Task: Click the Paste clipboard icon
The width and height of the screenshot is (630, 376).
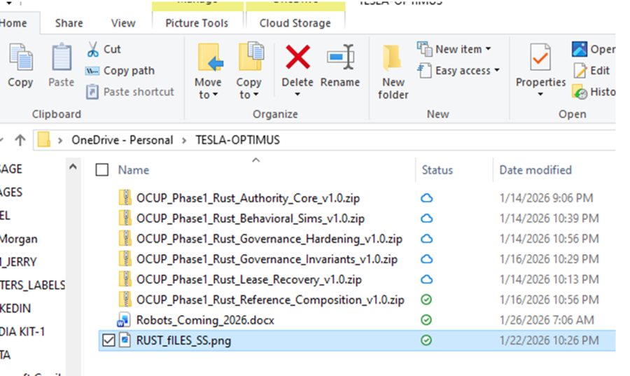Action: (x=61, y=59)
